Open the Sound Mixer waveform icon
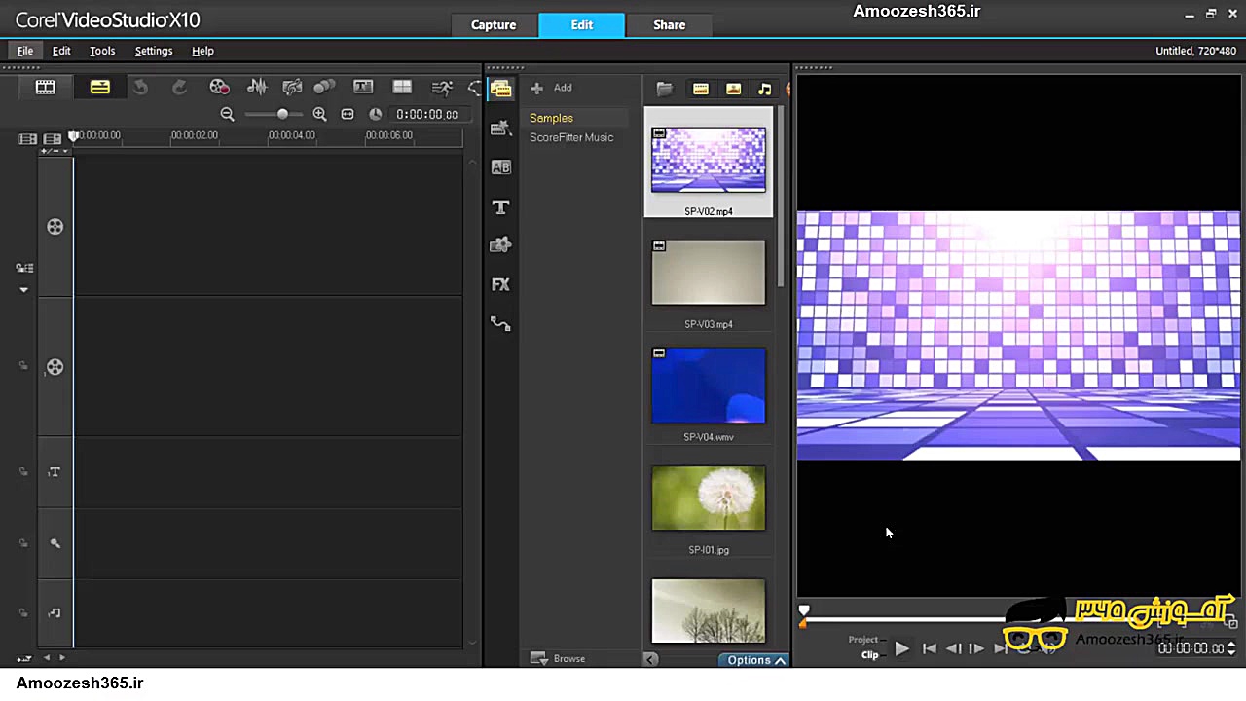The width and height of the screenshot is (1246, 701). tap(257, 88)
